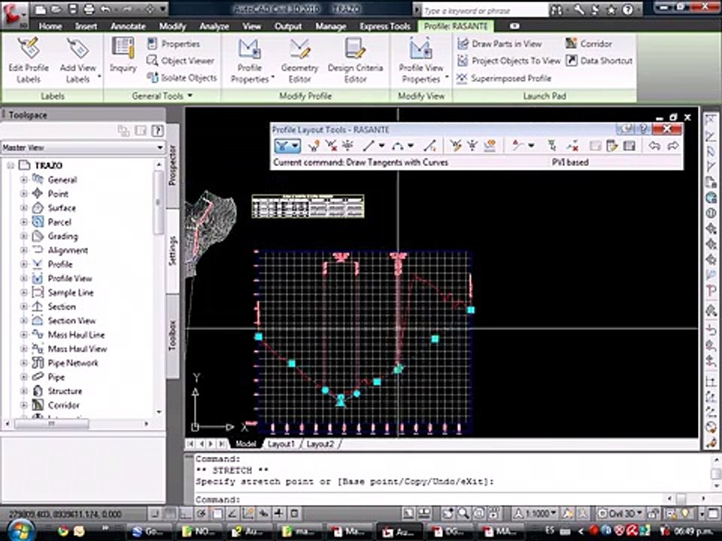722x541 pixels.
Task: Open Profile Layout Parameters window
Action: (x=612, y=146)
